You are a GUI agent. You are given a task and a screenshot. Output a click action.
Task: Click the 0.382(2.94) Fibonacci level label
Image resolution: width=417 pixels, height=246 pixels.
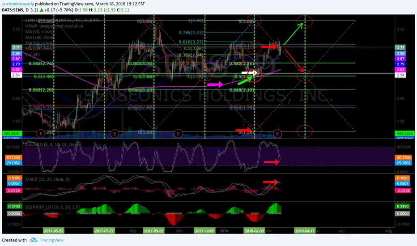pyautogui.click(x=191, y=55)
